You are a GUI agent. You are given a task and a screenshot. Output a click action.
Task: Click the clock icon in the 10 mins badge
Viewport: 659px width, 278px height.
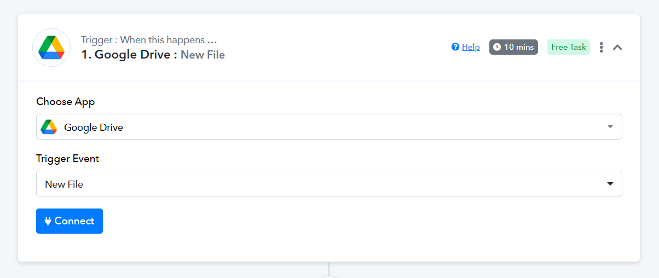(497, 47)
